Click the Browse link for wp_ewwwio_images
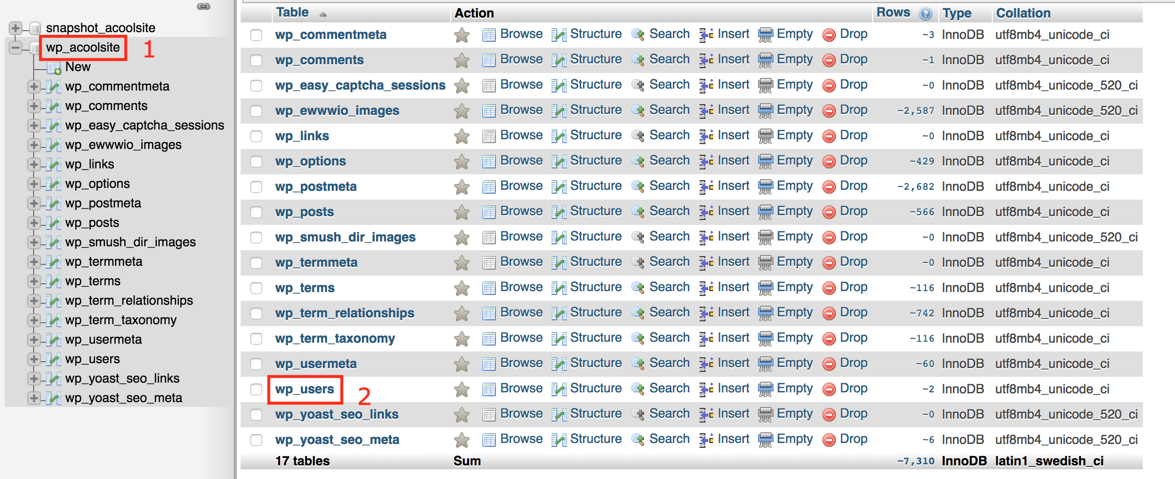Screen dimensions: 1175x479 tap(521, 110)
